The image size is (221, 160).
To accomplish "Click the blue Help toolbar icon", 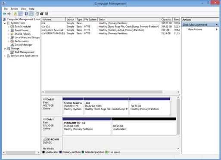I will click(x=26, y=14).
